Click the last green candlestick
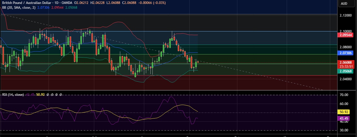Viewport: 357px width, 137px height. pos(196,64)
